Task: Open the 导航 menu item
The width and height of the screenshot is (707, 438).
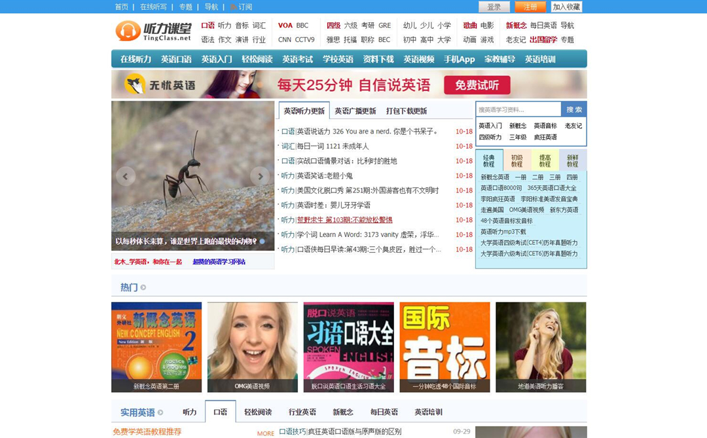Action: 210,7
